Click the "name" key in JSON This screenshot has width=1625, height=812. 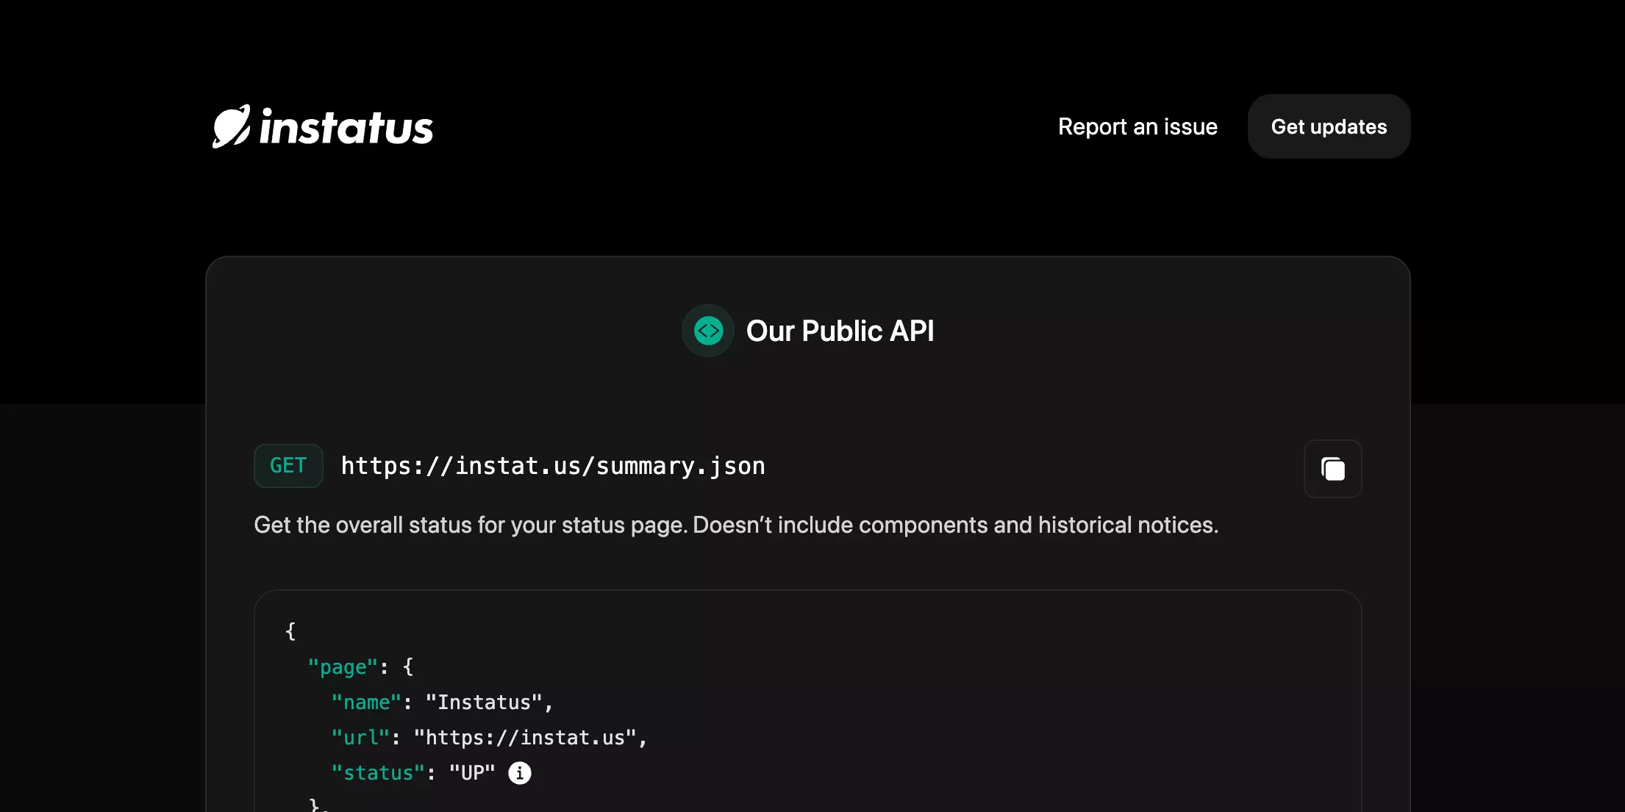point(366,703)
